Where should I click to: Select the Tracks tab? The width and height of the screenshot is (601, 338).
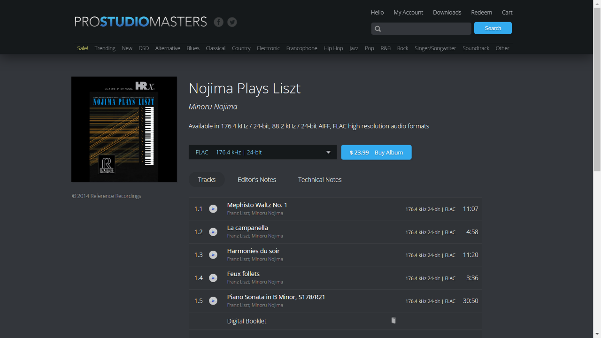(207, 180)
